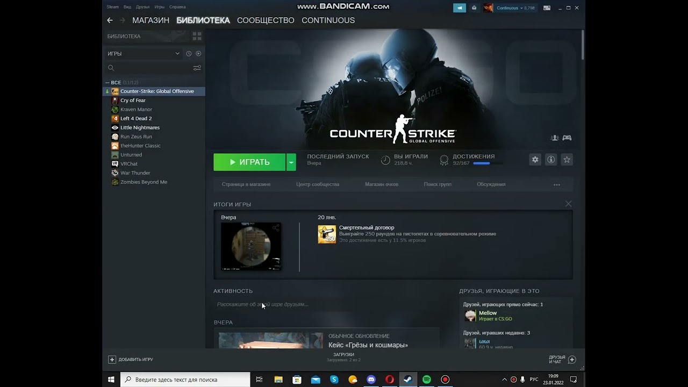This screenshot has height=387, width=688.
Task: Switch to СООБЩЕСТВО tab
Action: [266, 20]
